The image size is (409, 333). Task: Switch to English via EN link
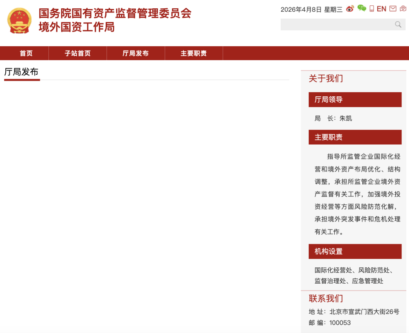(381, 9)
